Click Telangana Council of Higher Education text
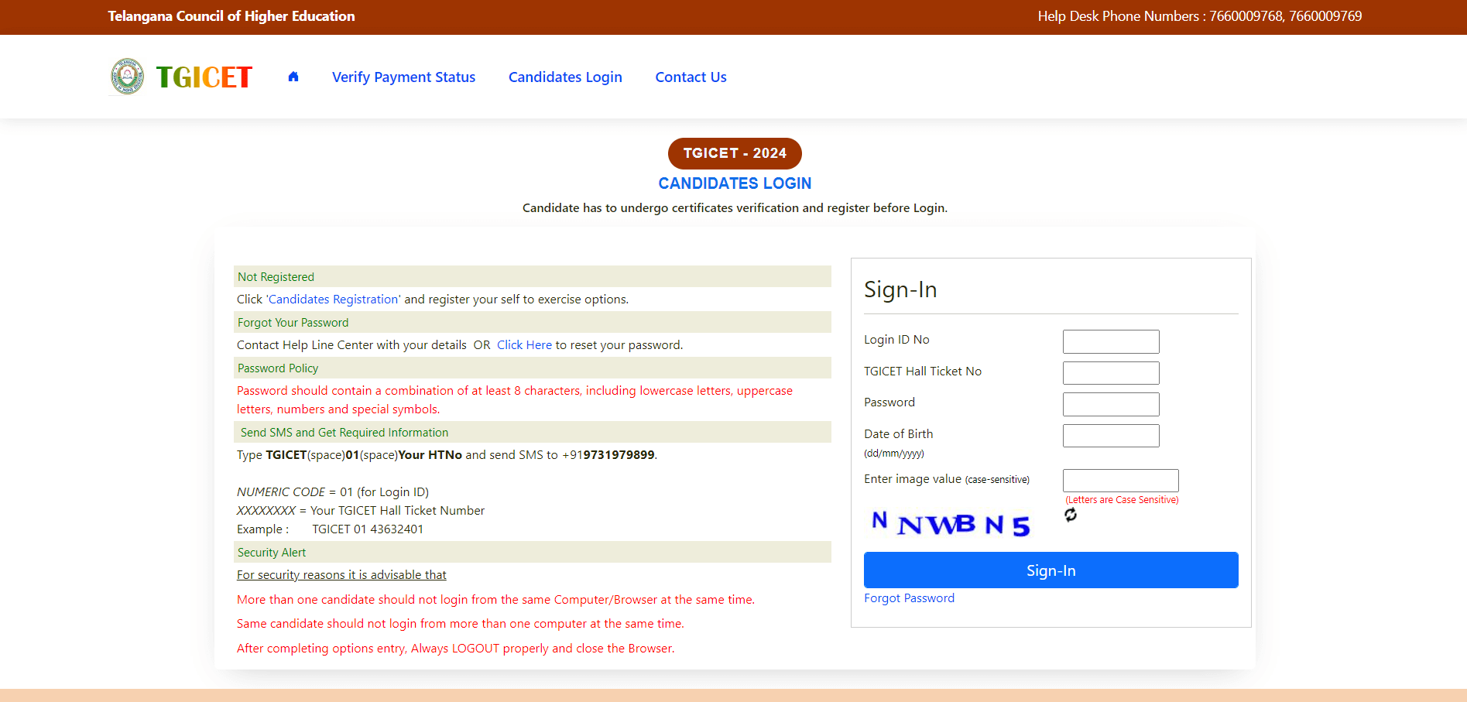The width and height of the screenshot is (1467, 702). tap(231, 16)
